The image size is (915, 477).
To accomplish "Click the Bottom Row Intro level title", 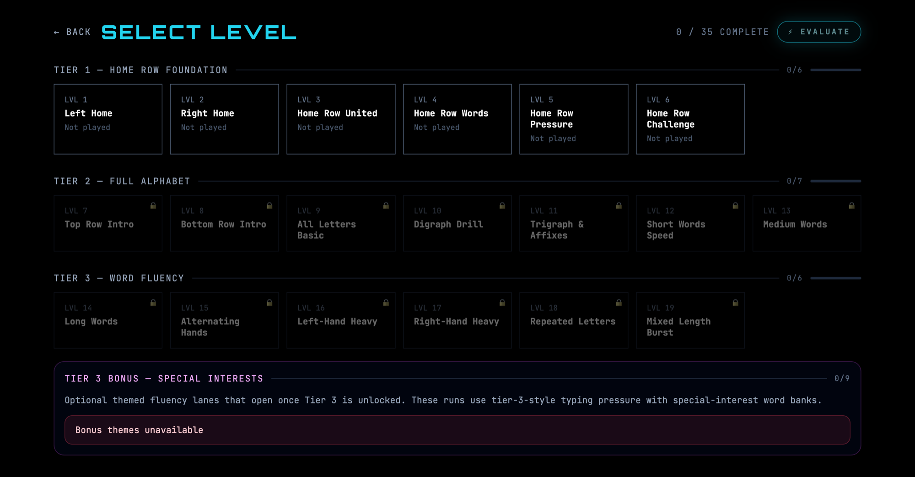I will tap(223, 225).
